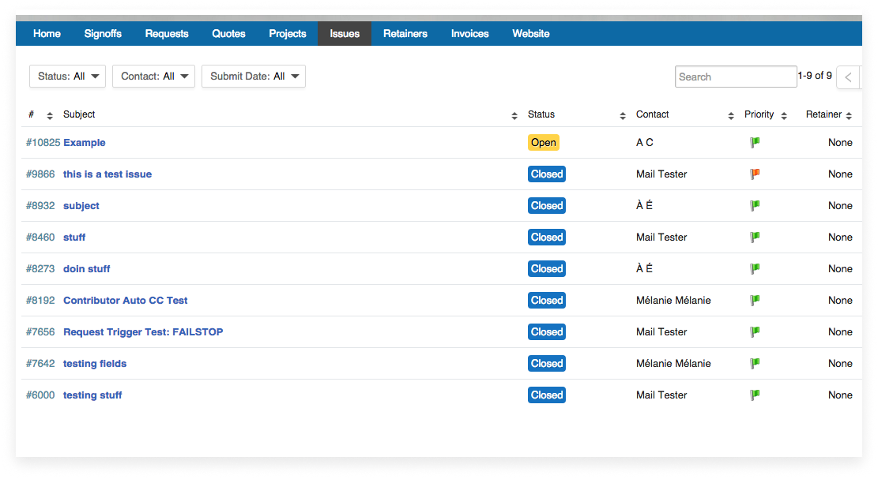Open the Contact filter dropdown
This screenshot has width=878, height=479.
[x=153, y=76]
